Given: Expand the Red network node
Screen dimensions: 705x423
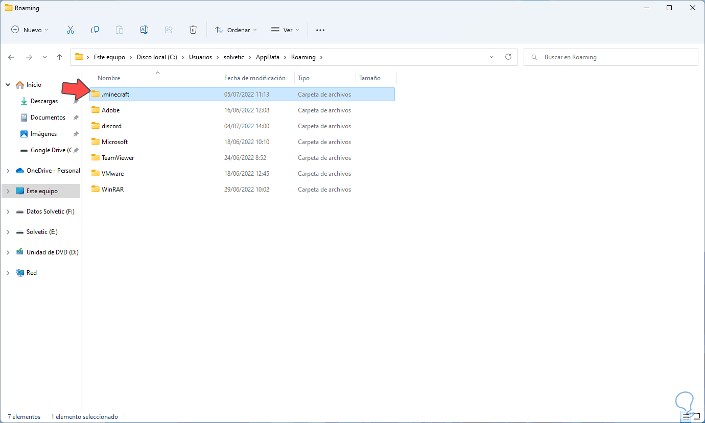Looking at the screenshot, I should (x=8, y=273).
